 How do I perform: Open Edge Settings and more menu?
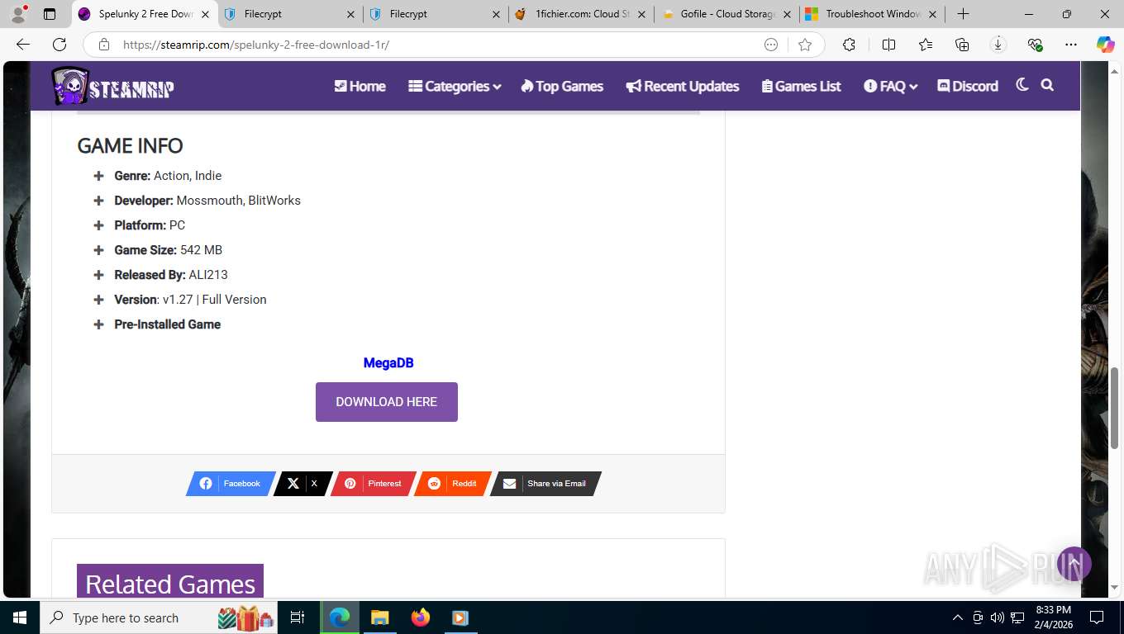1071,45
